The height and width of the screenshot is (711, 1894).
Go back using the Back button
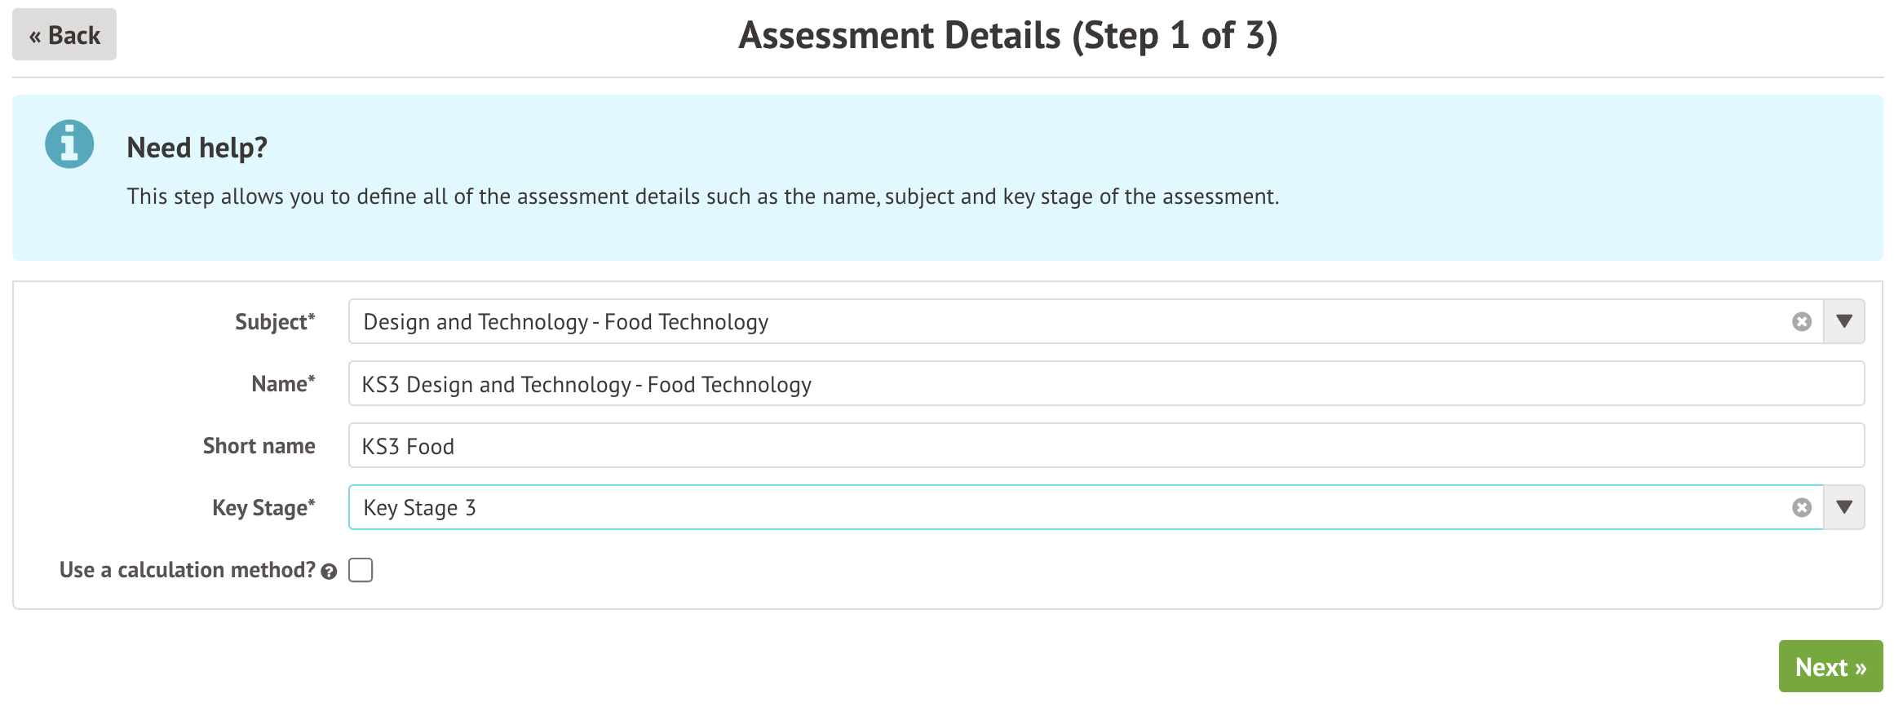click(64, 35)
